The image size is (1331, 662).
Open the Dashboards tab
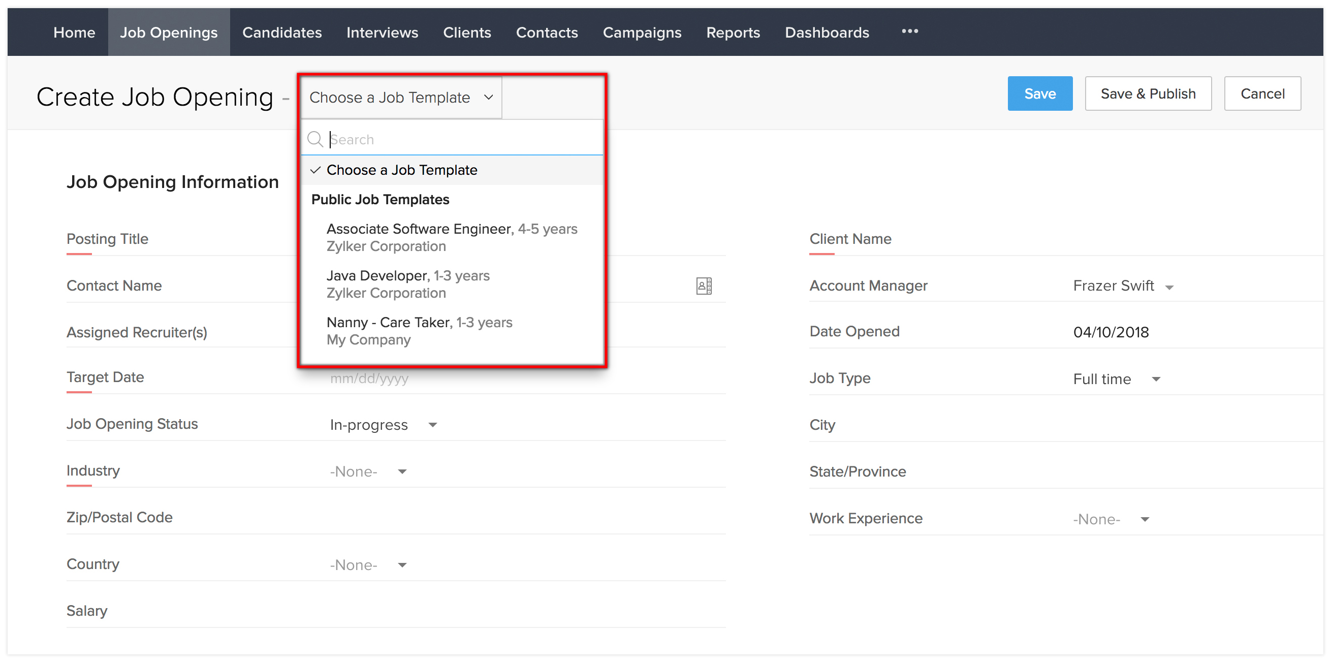click(x=827, y=33)
